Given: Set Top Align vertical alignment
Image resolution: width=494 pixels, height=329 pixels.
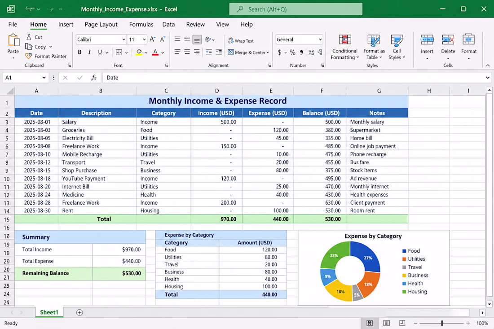Looking at the screenshot, I should tap(178, 39).
